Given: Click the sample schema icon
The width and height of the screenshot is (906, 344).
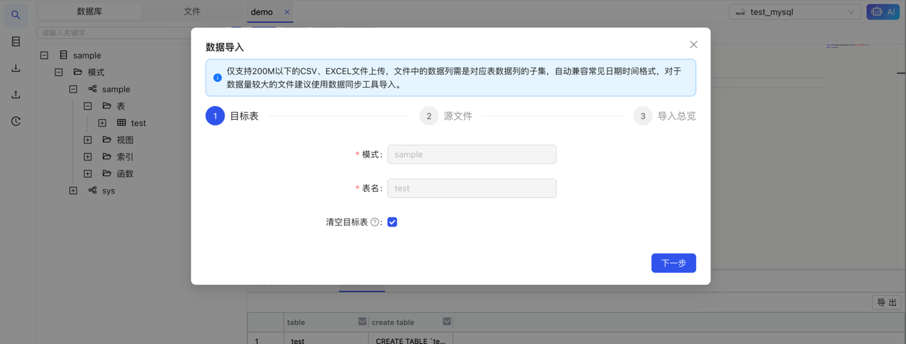Looking at the screenshot, I should click(93, 89).
